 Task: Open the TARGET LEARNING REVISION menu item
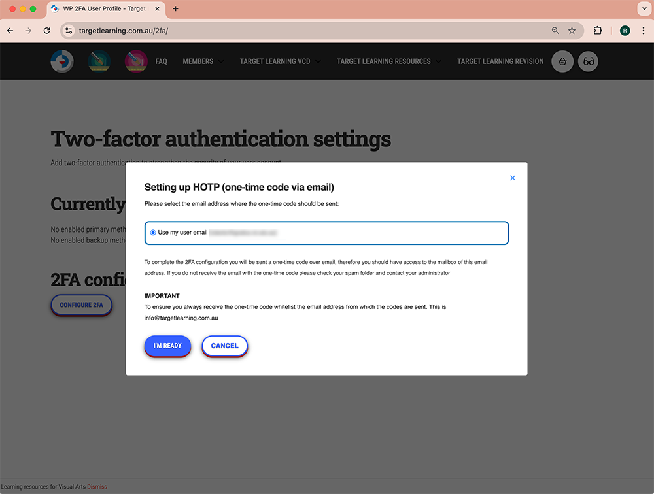click(x=500, y=61)
